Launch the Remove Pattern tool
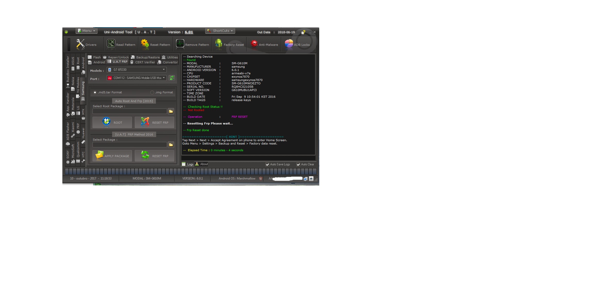 pos(192,44)
